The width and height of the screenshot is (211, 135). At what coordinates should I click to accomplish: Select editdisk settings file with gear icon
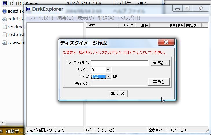4,19
